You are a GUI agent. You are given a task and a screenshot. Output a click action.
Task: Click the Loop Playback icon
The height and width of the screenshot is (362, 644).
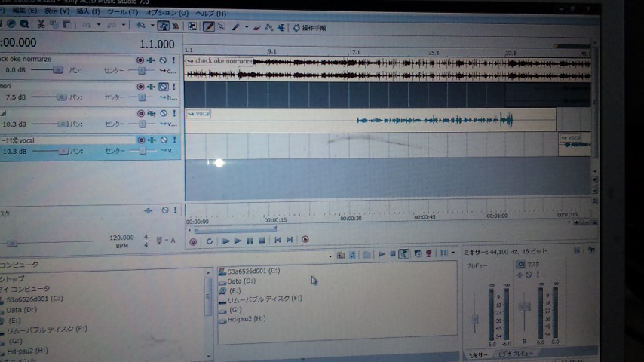click(209, 241)
